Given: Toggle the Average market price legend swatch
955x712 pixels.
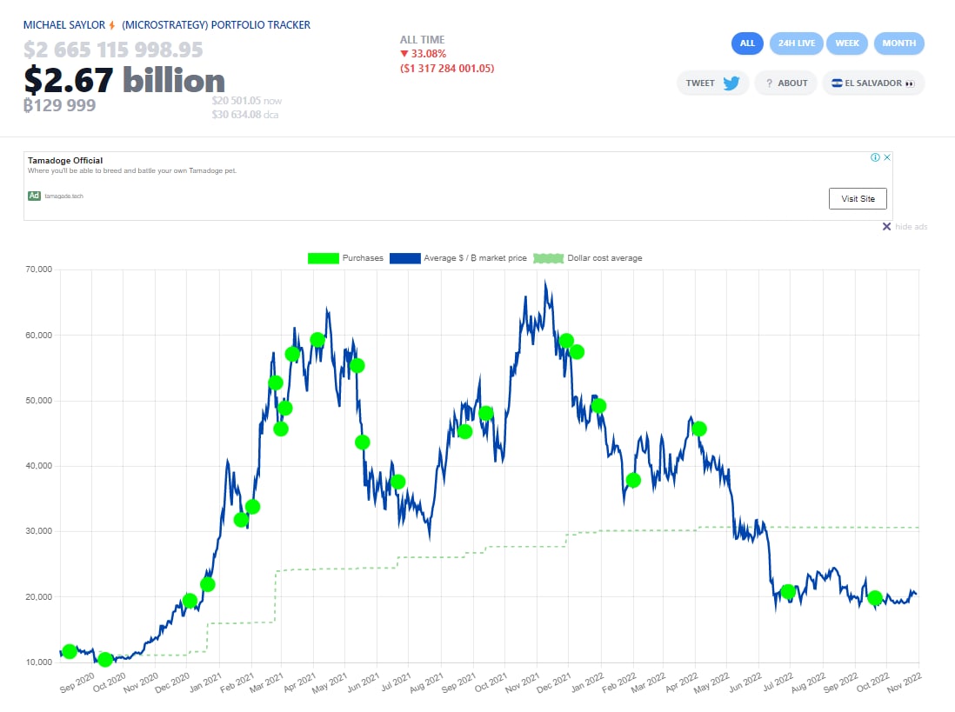Looking at the screenshot, I should pos(405,258).
